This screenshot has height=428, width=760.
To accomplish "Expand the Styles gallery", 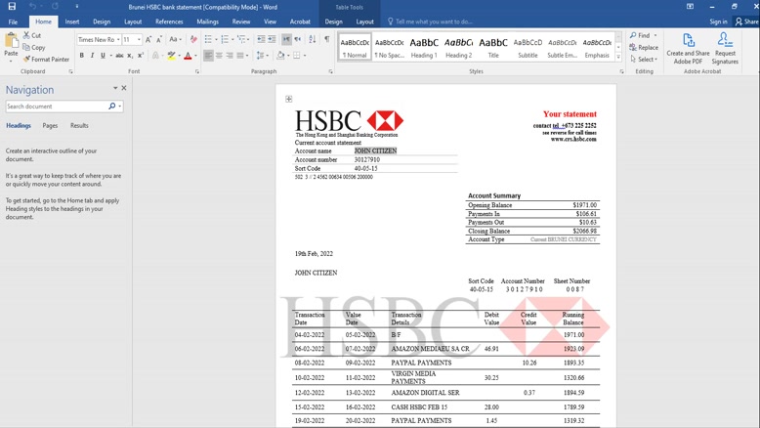I will click(x=617, y=59).
